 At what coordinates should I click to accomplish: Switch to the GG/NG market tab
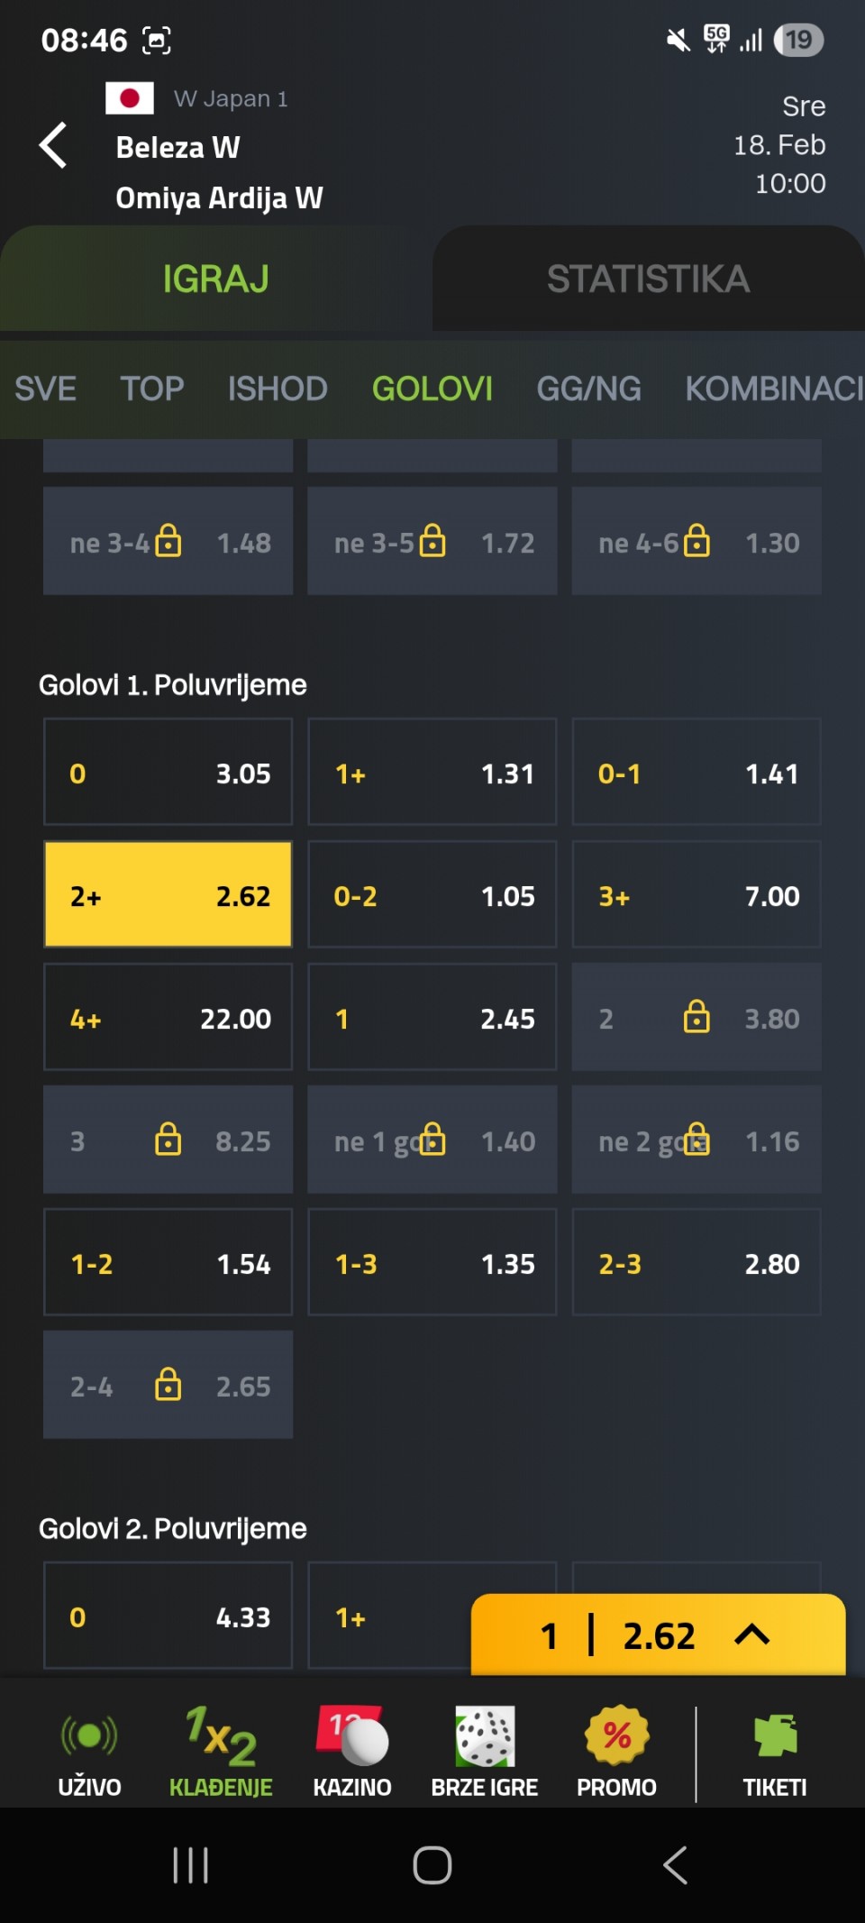pos(588,389)
